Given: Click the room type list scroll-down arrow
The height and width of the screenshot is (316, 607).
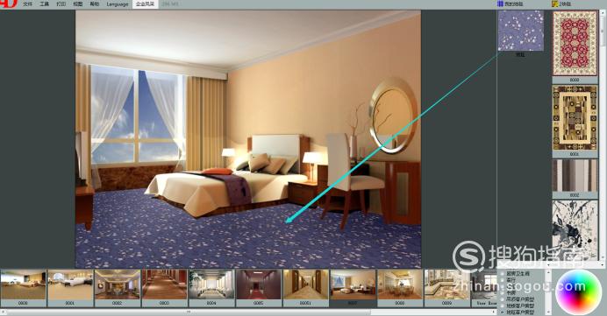Looking at the screenshot, I should (548, 312).
